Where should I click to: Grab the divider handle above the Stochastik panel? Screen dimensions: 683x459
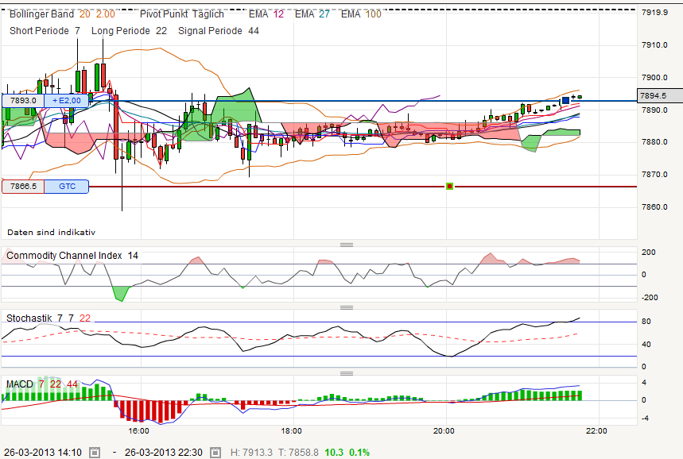[x=347, y=307]
